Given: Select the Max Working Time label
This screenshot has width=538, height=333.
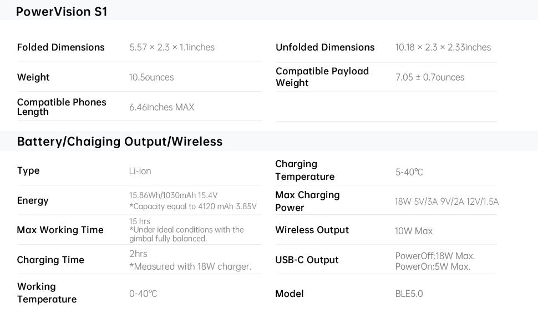Looking at the screenshot, I should pyautogui.click(x=60, y=230).
